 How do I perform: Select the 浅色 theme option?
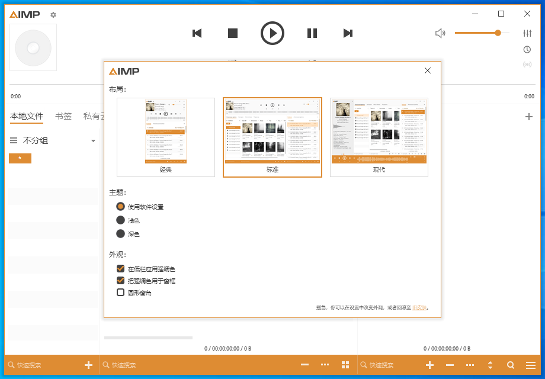128,220
